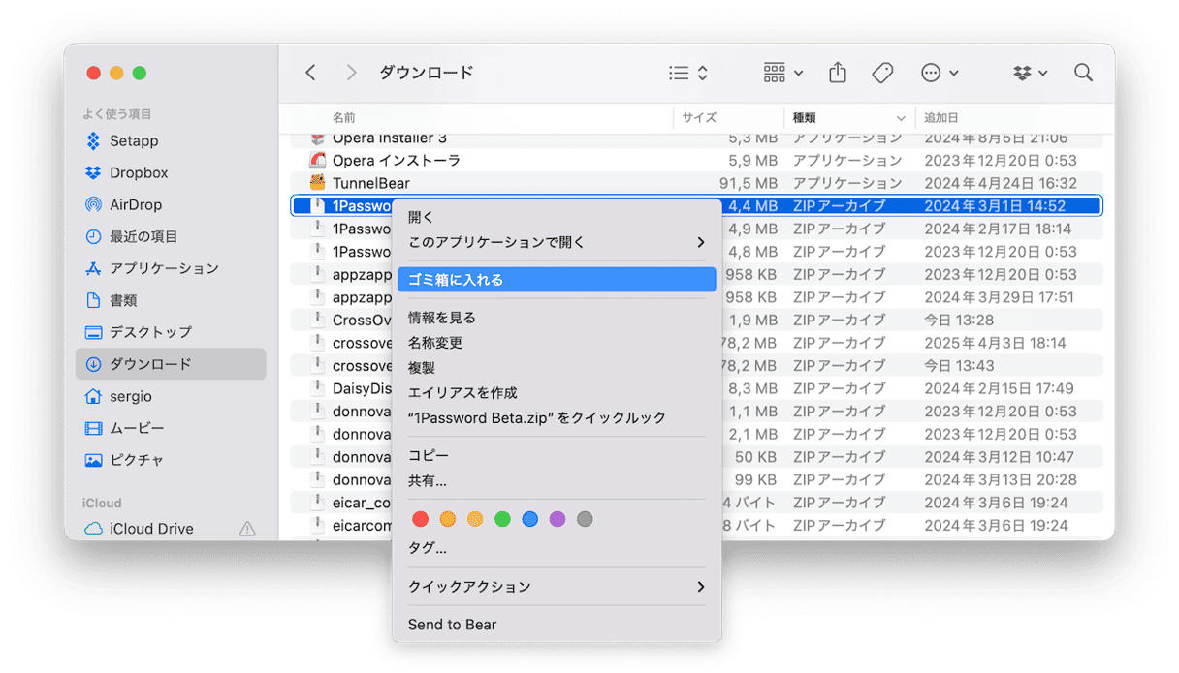Choose タグ... menu item
This screenshot has height=673, width=1179.
(557, 548)
